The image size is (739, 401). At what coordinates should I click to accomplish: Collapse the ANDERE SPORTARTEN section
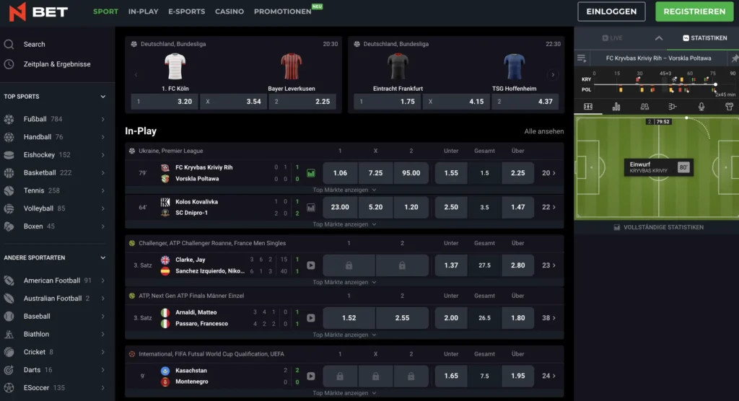tap(102, 257)
